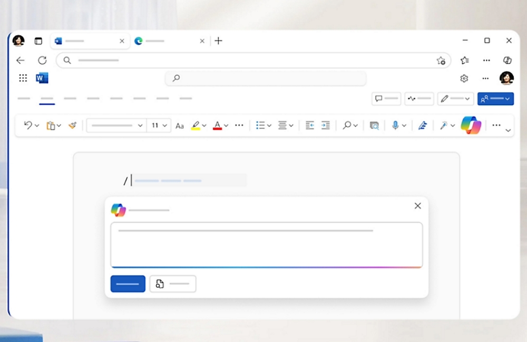The image size is (527, 342).
Task: Close the Copilot draft dialog
Action: (x=418, y=206)
